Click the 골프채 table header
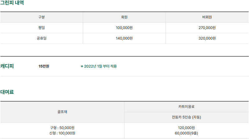This screenshot has height=139, width=249. pos(62,112)
